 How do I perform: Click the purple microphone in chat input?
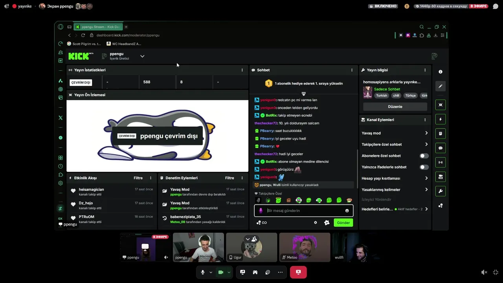coord(261,211)
